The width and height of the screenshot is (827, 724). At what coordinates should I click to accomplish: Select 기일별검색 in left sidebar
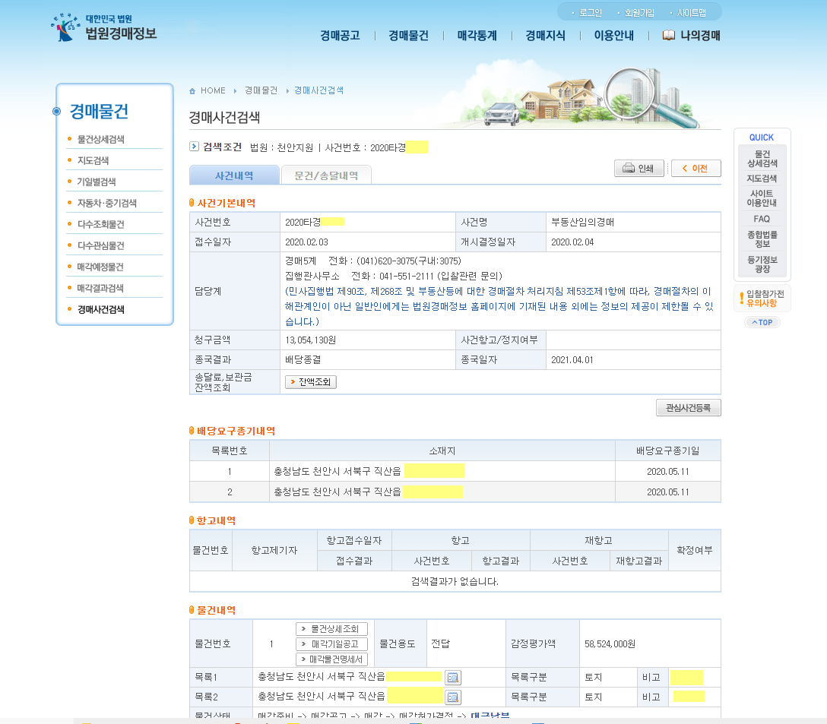click(97, 182)
